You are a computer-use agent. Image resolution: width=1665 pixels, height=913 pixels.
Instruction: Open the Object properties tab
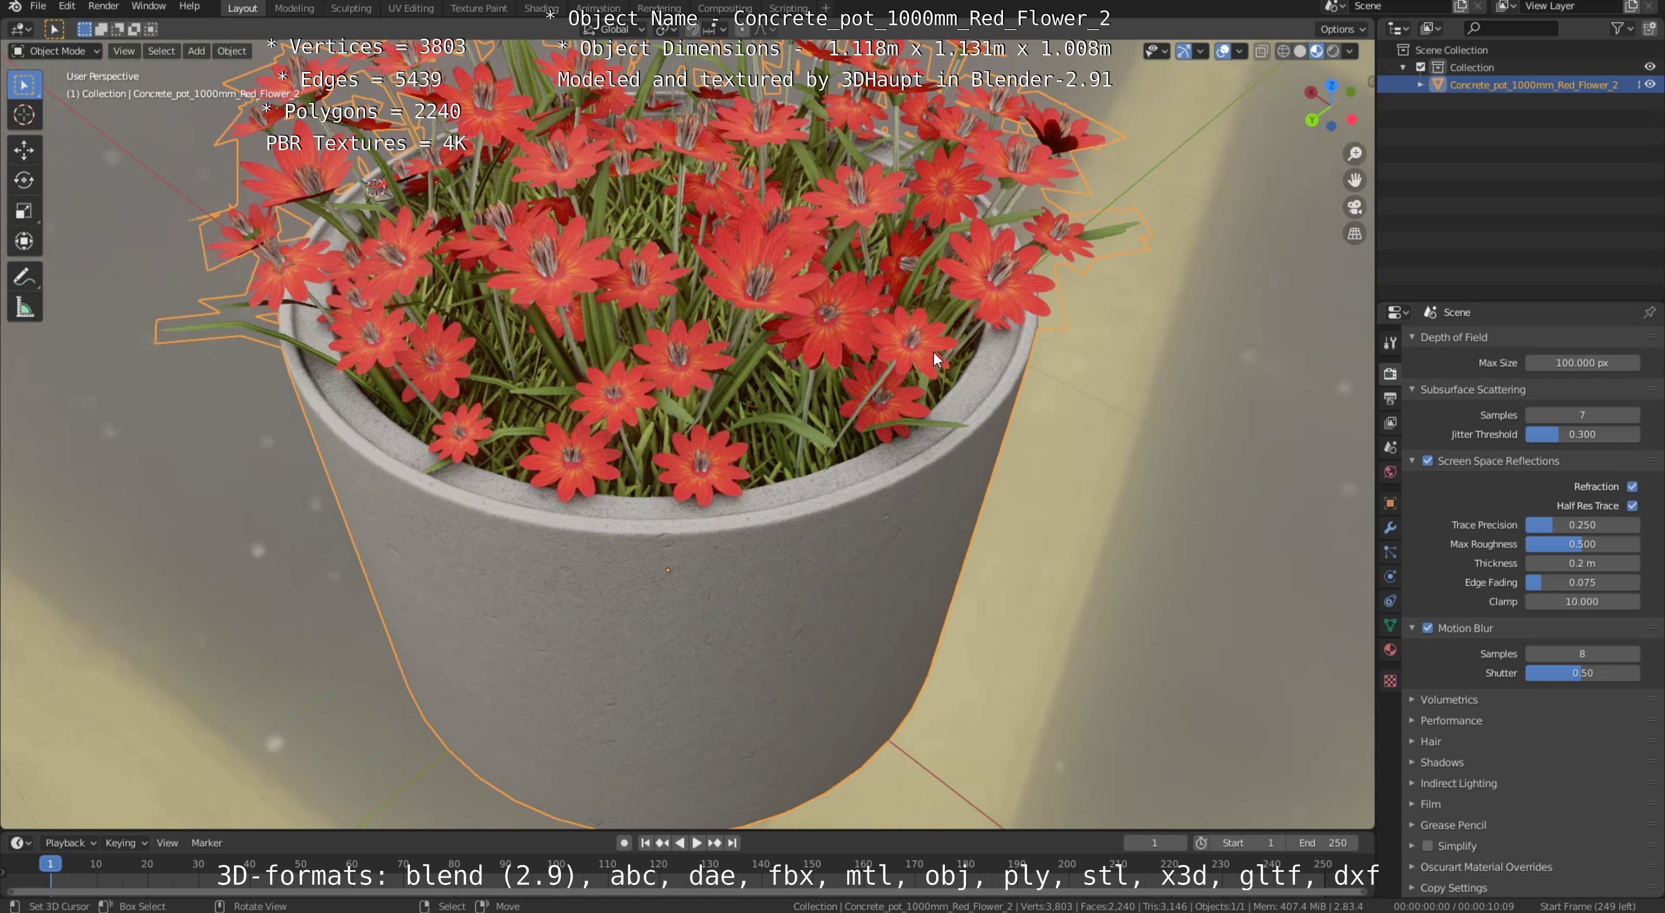pos(1390,503)
